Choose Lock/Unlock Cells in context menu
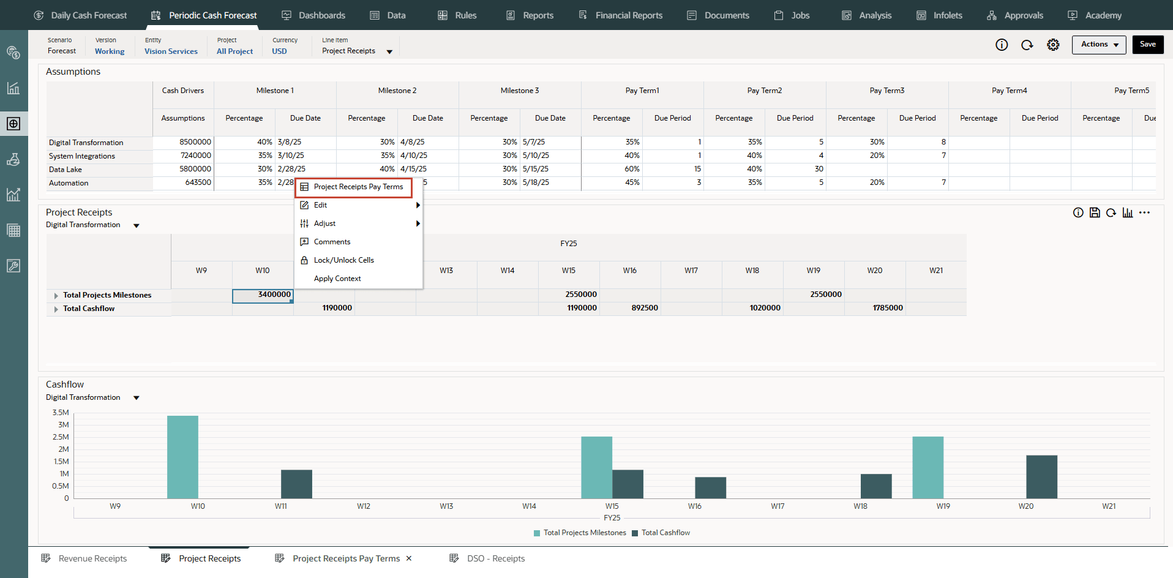This screenshot has width=1173, height=578. point(343,260)
